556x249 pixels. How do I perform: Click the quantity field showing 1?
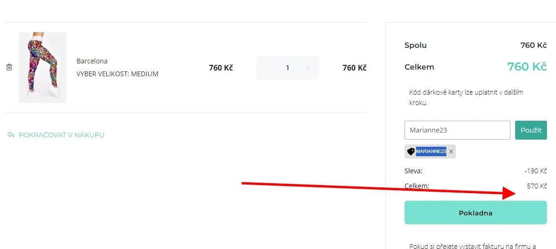coord(287,68)
